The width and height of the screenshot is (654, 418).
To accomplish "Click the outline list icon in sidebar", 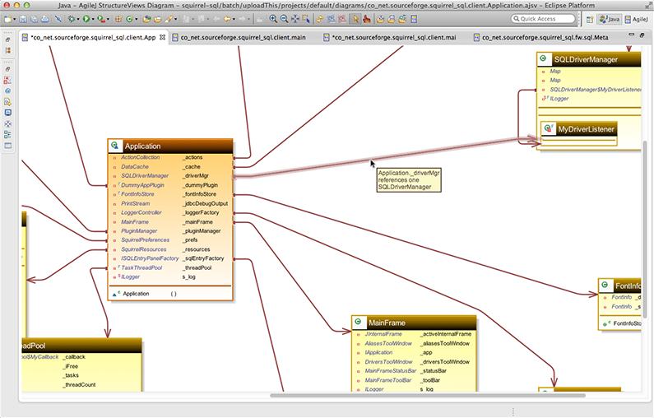I will tap(7, 134).
